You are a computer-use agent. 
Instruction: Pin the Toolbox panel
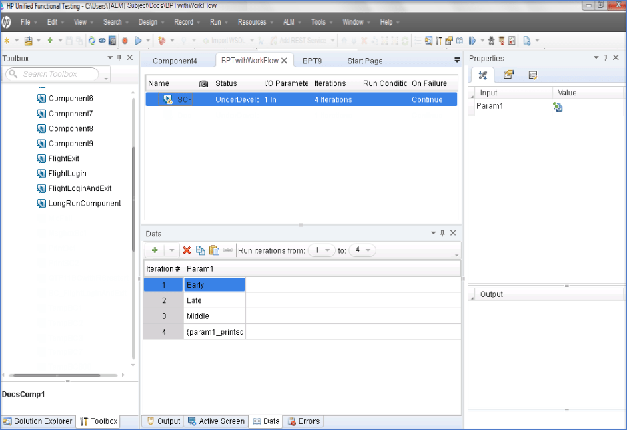point(119,58)
